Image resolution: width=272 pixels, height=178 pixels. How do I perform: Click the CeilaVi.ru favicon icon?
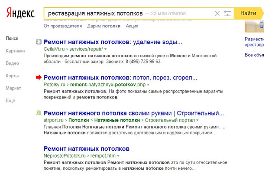(39, 42)
